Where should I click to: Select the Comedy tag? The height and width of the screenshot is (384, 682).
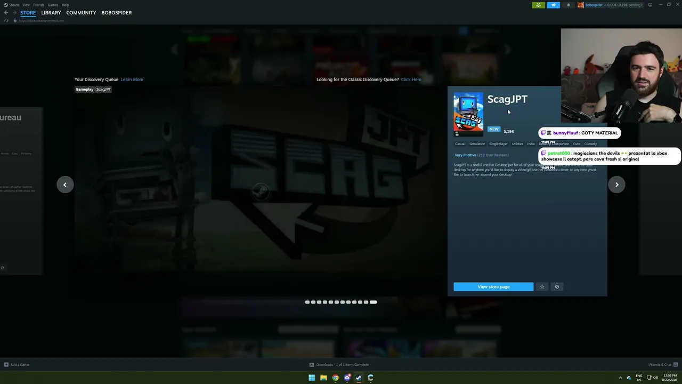(x=590, y=144)
